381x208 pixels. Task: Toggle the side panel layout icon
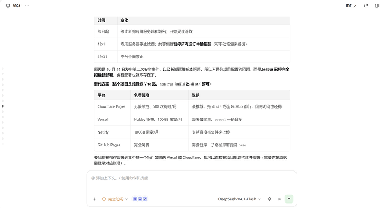pyautogui.click(x=377, y=6)
